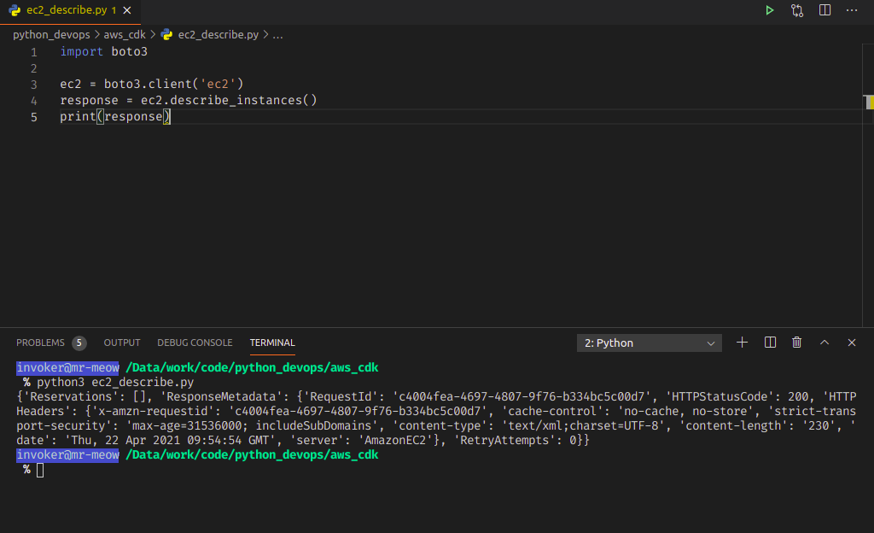Run the Python file with play icon
Screen dimensions: 874x533
click(769, 10)
